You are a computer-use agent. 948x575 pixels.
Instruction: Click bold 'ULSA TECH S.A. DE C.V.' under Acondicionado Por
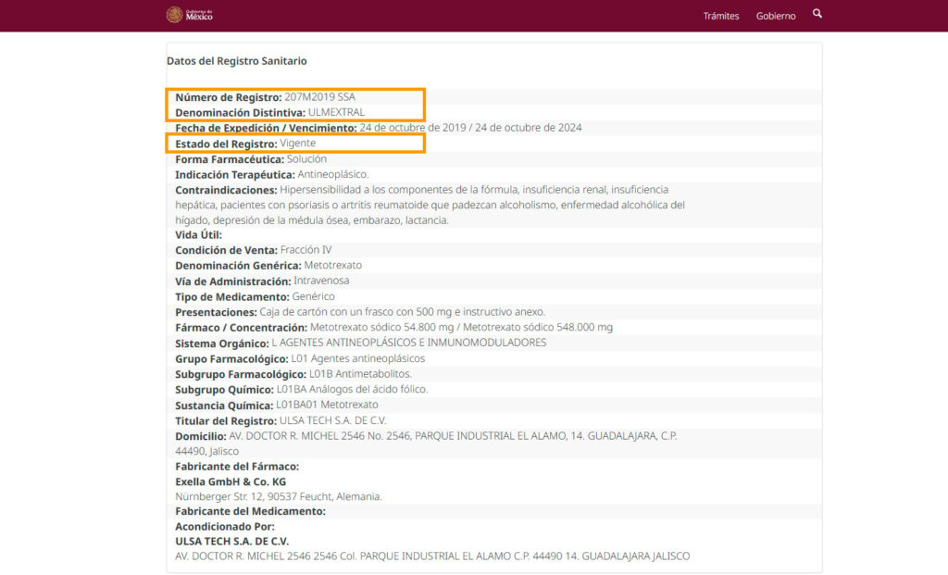(232, 541)
